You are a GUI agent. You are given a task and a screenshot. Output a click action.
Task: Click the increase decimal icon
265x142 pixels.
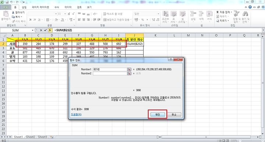(153, 20)
